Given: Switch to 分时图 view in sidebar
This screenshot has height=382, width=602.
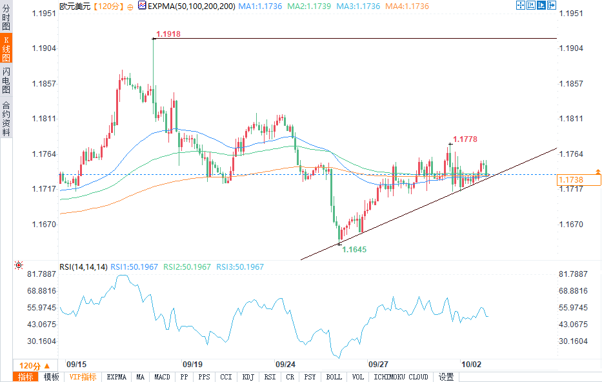Looking at the screenshot, I should tap(6, 16).
